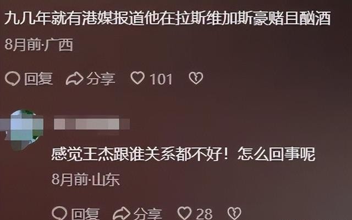This screenshot has height=220, width=352.
Task: Click the reply bubble icon under the Shandong comment
Action: coord(59,213)
